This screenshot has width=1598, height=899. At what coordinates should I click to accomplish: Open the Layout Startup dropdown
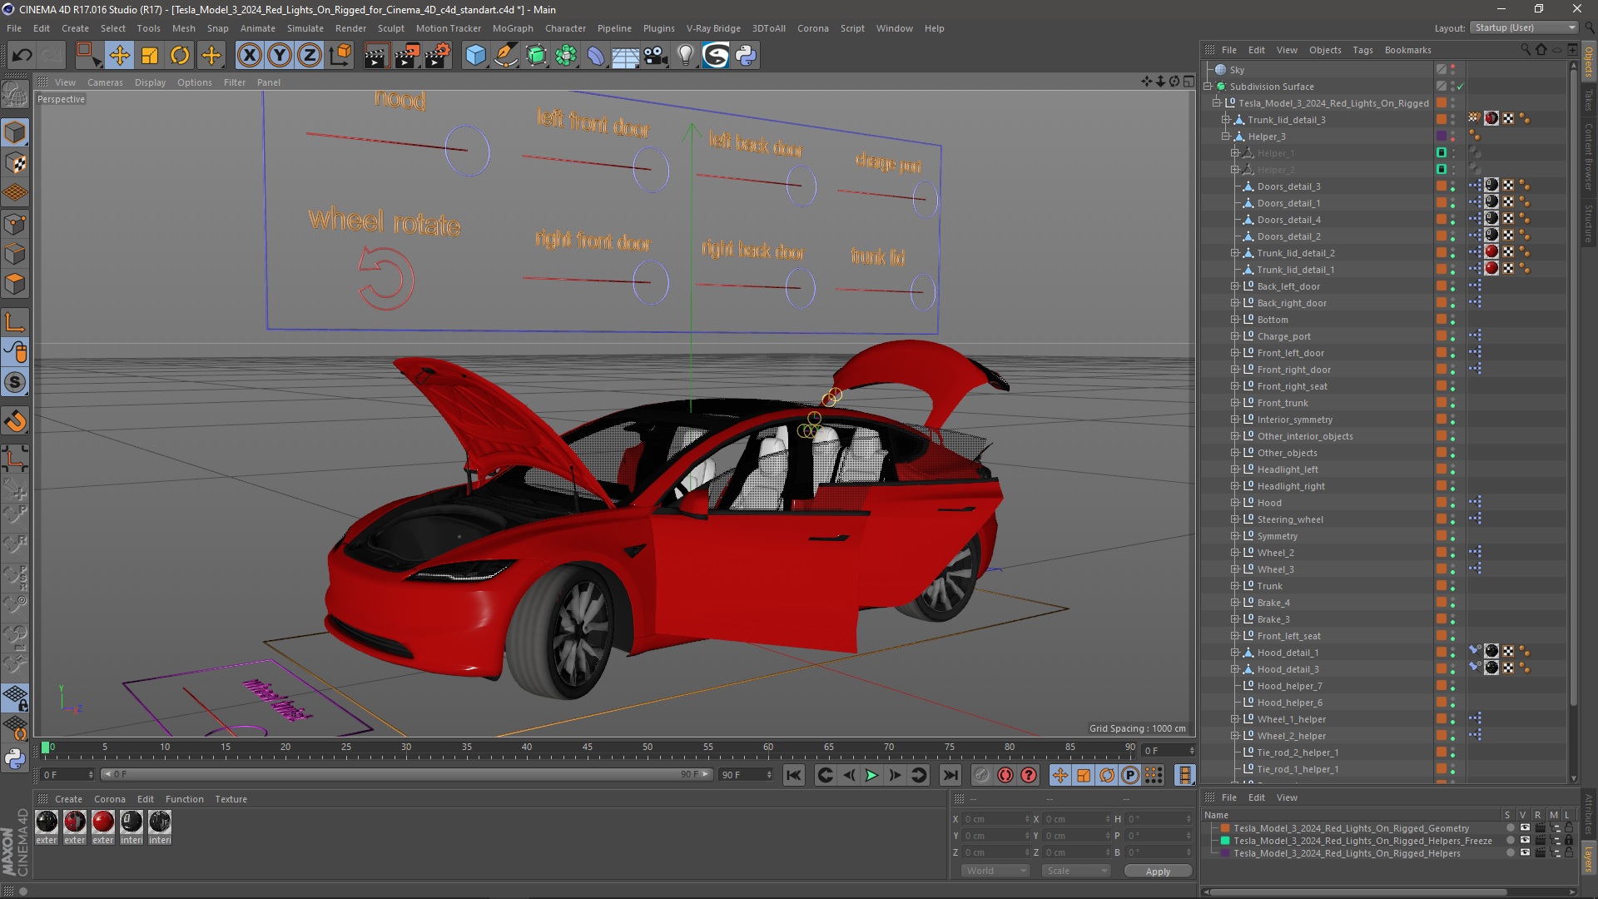[x=1524, y=27]
